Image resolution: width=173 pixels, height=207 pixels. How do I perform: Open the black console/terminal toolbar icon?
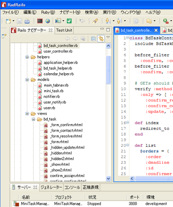[x=40, y=21]
